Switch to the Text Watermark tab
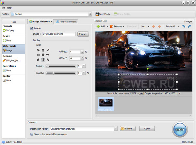196x145 pixels. pyautogui.click(x=66, y=22)
